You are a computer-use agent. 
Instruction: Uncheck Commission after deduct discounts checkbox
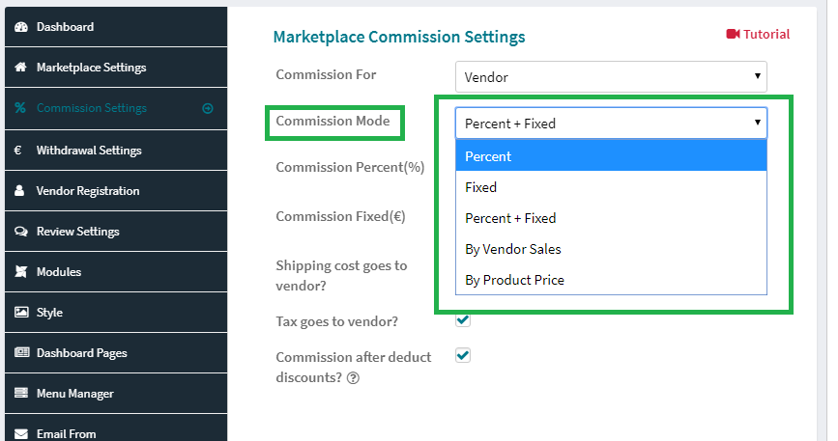463,356
